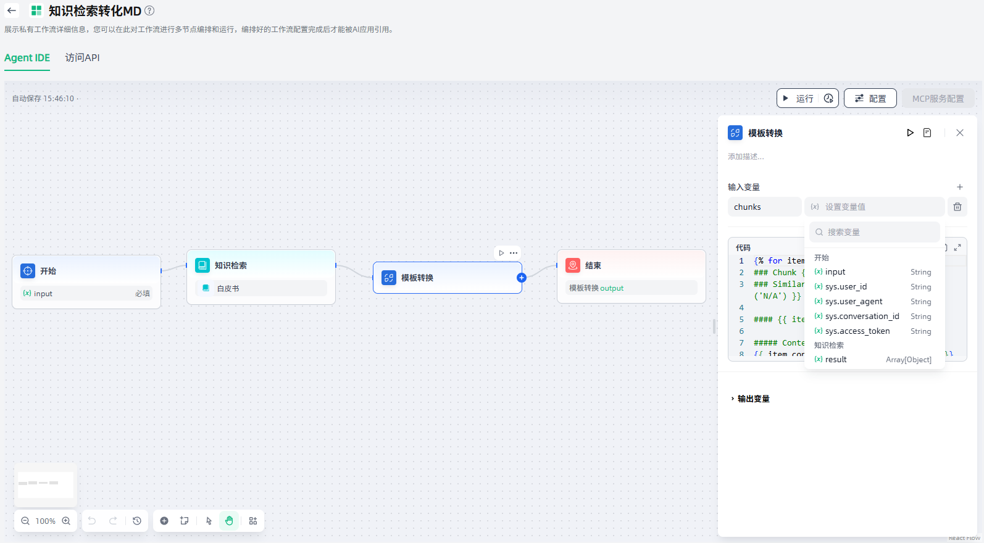
Task: Choose the result variable from 知识检索
Action: [836, 360]
